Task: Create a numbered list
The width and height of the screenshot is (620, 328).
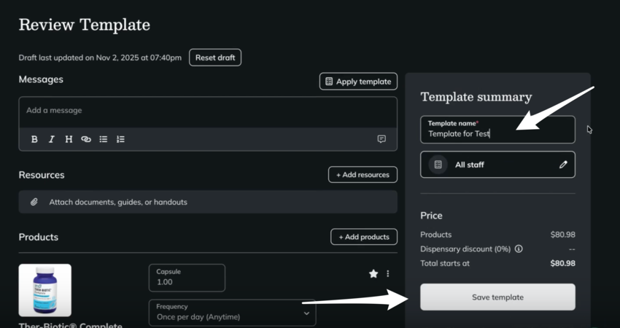Action: click(121, 139)
